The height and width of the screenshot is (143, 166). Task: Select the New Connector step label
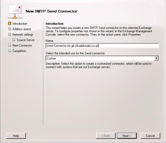coord(22,45)
